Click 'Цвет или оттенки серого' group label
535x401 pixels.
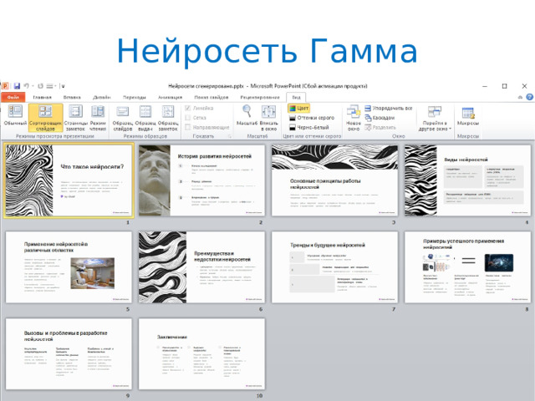click(x=312, y=136)
